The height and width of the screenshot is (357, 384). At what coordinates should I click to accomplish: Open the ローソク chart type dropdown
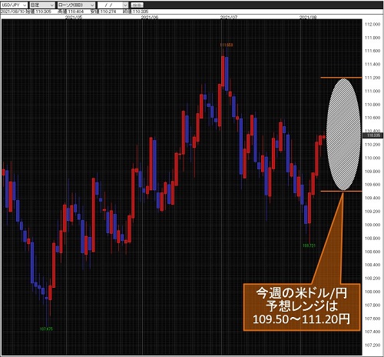76,5
